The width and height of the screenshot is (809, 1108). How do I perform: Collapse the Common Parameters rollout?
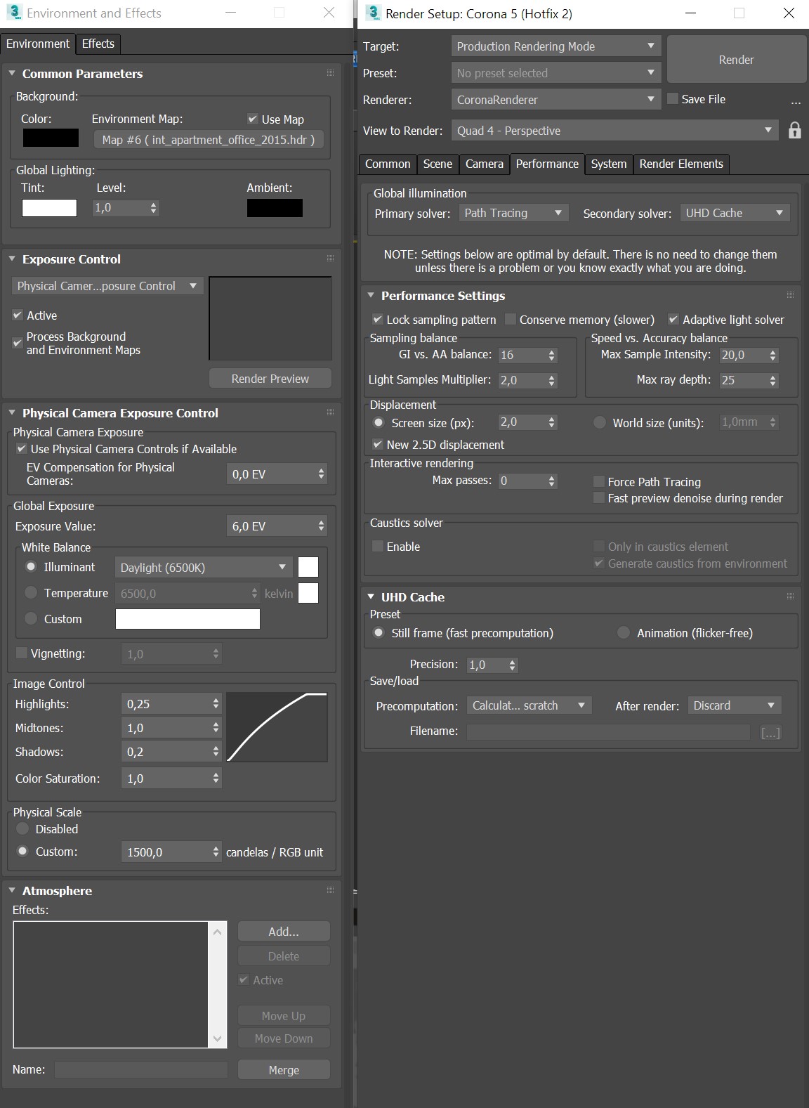(12, 73)
